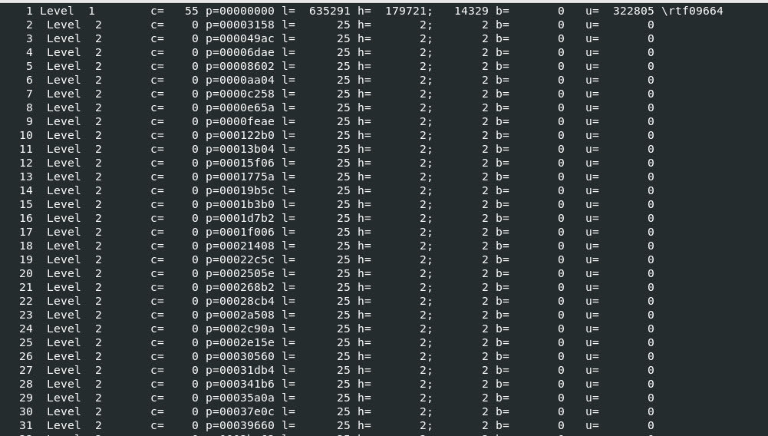The image size is (768, 436).
Task: Click the c= value 55 on line 1
Action: coord(191,11)
